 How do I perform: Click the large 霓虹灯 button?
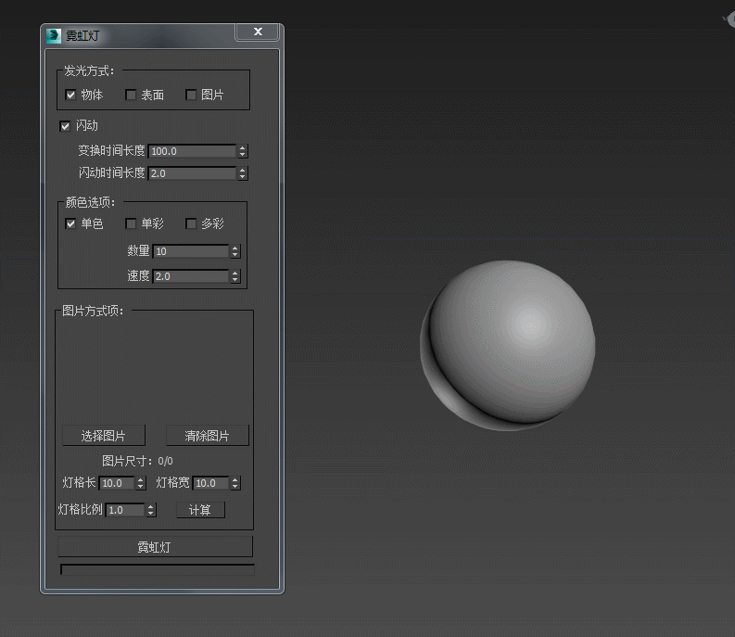pos(155,547)
